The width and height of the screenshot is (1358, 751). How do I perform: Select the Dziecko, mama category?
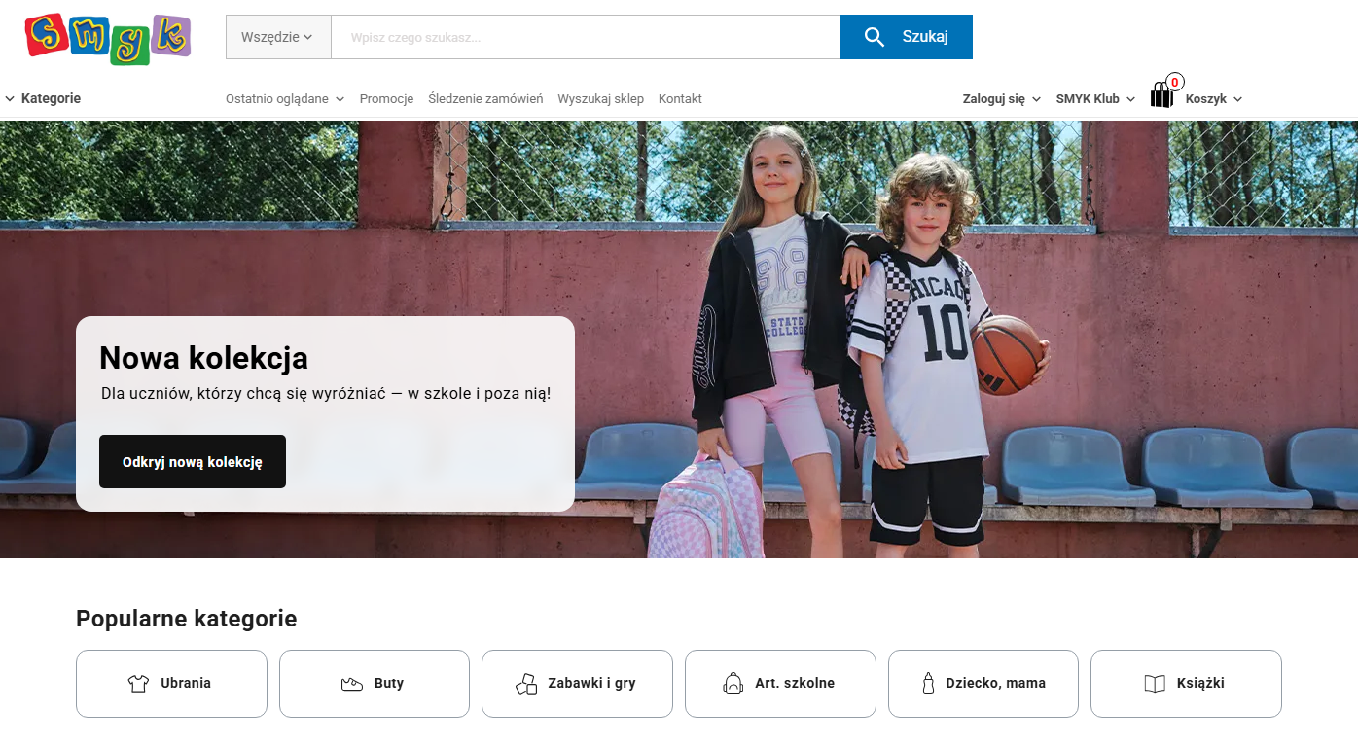click(983, 684)
